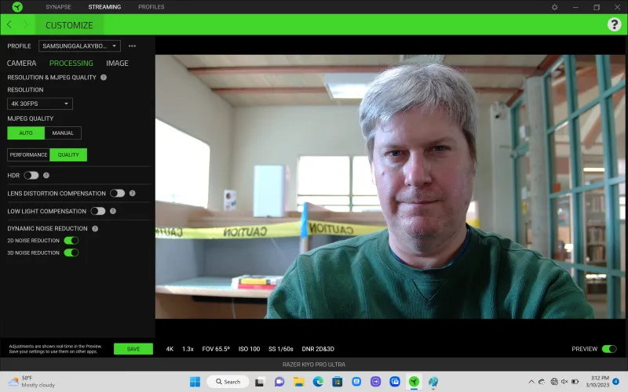Click the Razer logo icon in title bar

point(17,7)
